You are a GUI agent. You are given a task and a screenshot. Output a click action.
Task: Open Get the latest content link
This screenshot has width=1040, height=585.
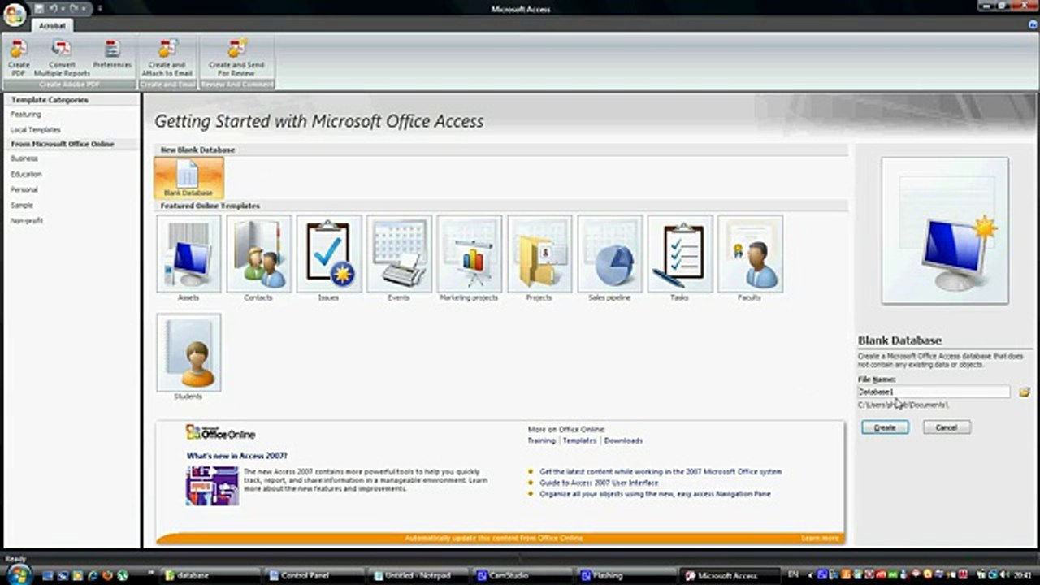click(661, 471)
